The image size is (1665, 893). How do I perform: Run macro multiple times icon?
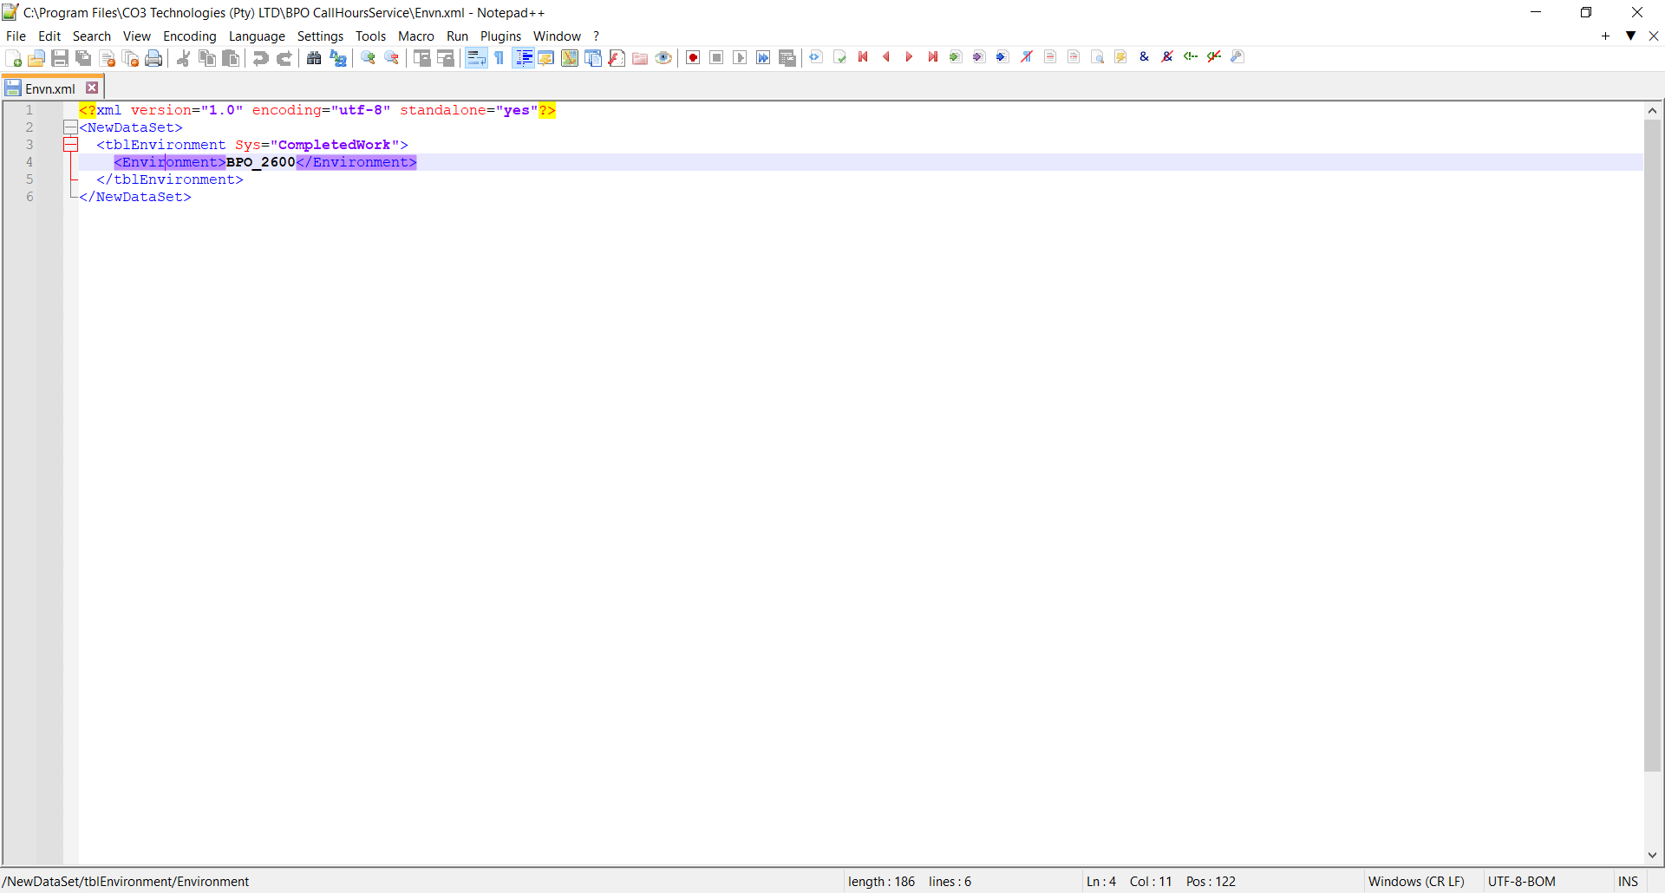click(763, 58)
